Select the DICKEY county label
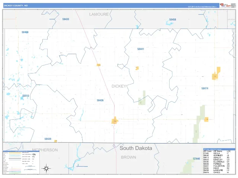238x178 pixels. tap(119, 86)
